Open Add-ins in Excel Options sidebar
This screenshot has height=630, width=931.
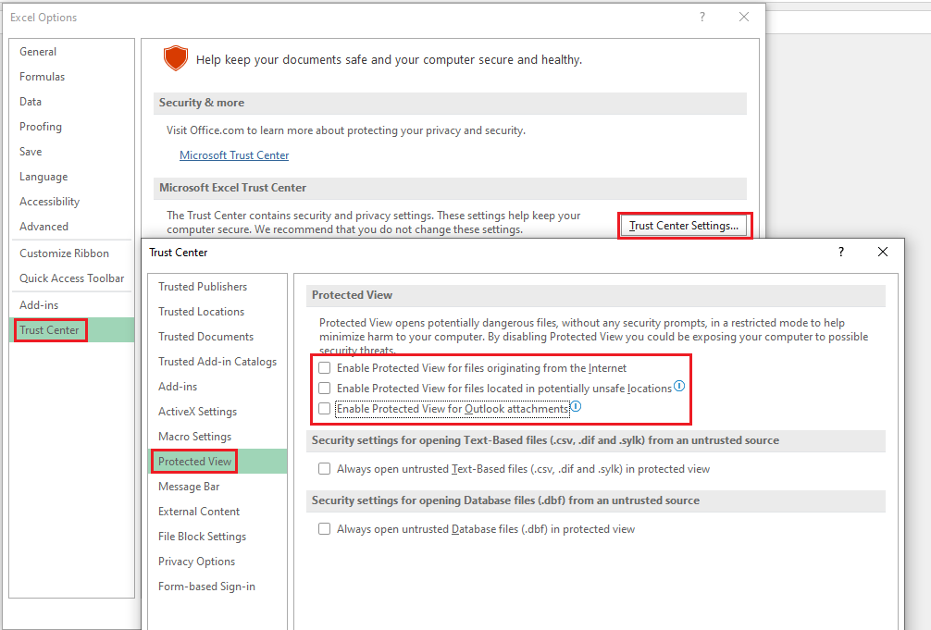point(72,304)
